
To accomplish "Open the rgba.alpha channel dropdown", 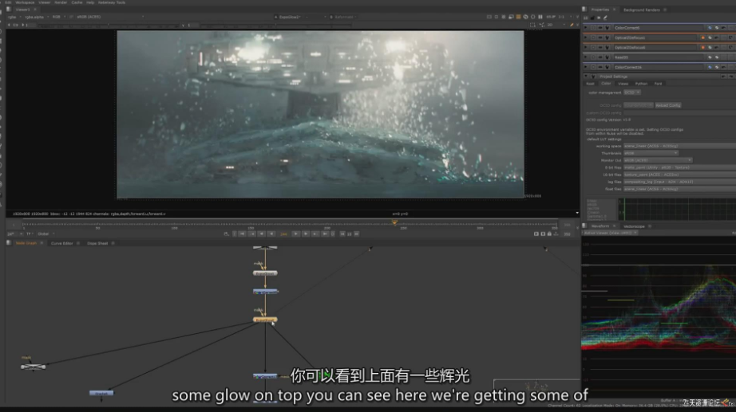I will (36, 17).
